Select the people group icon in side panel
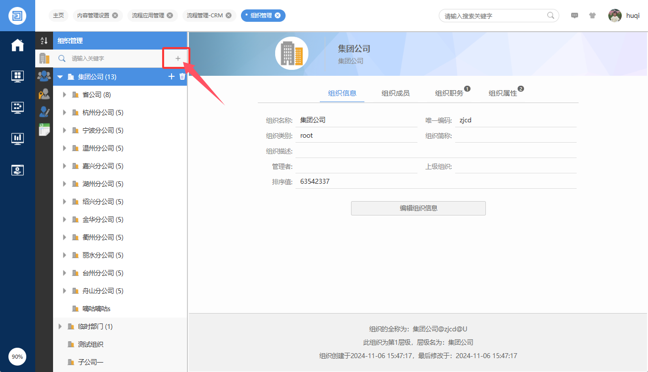 pyautogui.click(x=44, y=76)
